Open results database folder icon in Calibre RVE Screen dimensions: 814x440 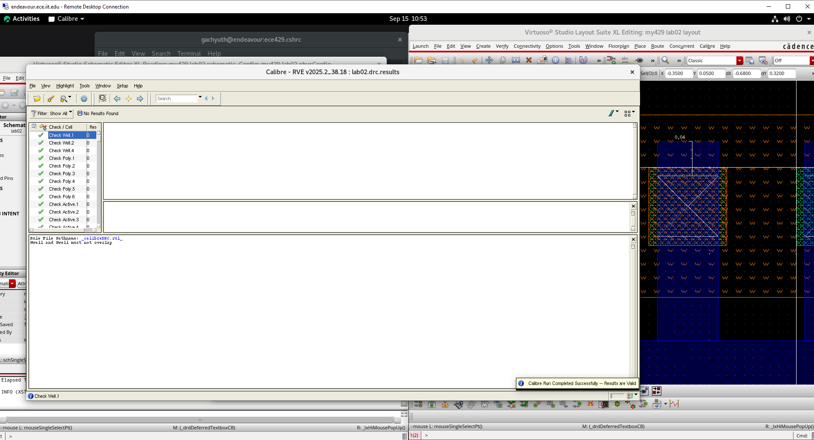click(37, 98)
